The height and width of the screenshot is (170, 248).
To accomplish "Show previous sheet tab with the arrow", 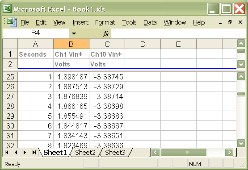I will [16, 153].
